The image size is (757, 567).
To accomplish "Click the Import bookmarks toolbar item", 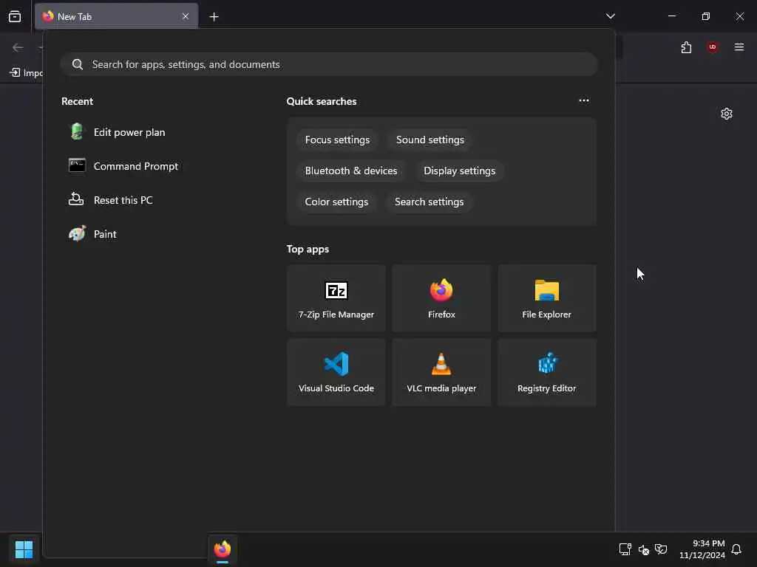I will [x=26, y=73].
